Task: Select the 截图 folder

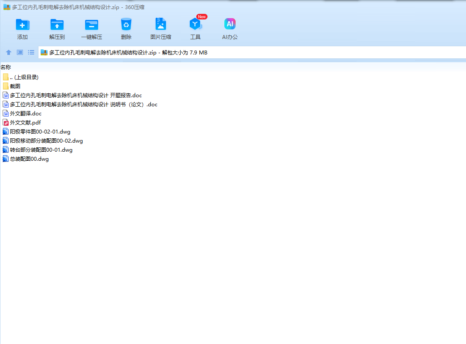Action: [15, 86]
